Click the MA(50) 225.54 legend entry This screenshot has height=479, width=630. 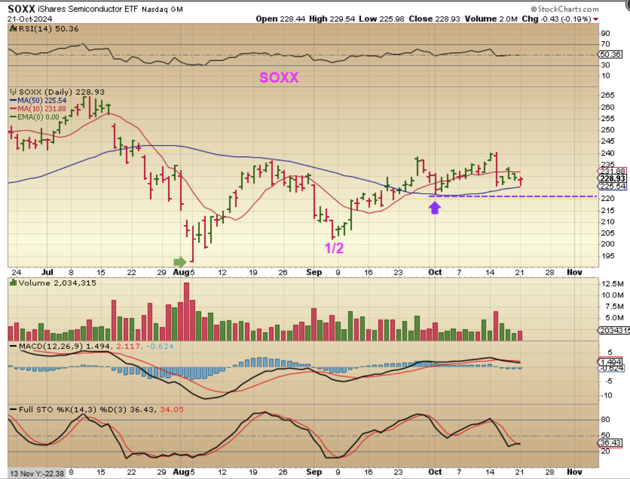point(42,100)
